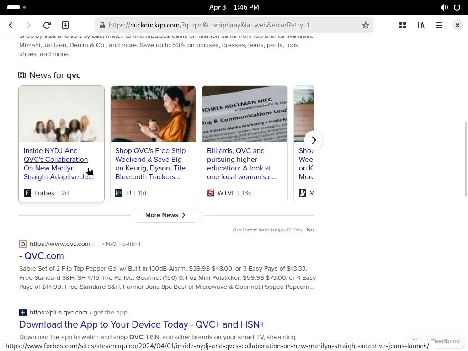Open the Billiards, QVC and higher education article
Viewport: 468px width, 351px height.
click(x=242, y=164)
